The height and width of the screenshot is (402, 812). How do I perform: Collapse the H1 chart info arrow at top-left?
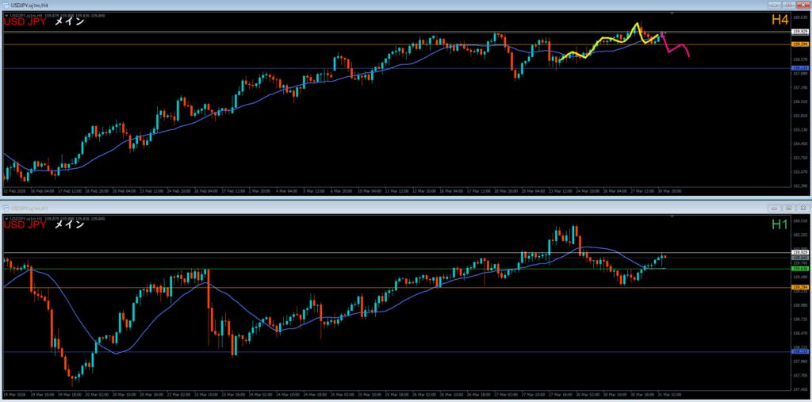tap(6, 217)
